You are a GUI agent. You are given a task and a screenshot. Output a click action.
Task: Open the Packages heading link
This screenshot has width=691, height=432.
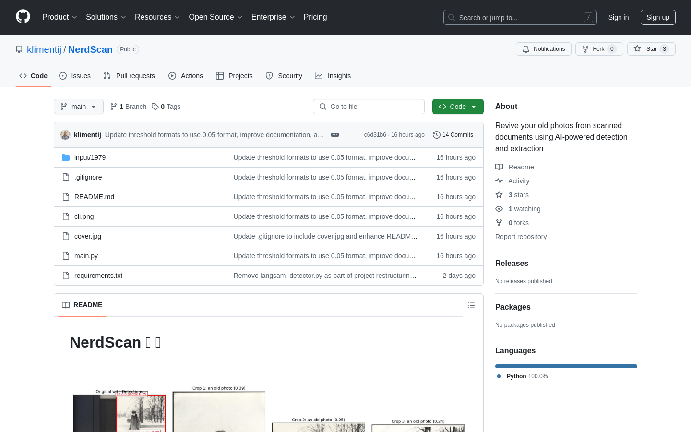click(x=513, y=307)
